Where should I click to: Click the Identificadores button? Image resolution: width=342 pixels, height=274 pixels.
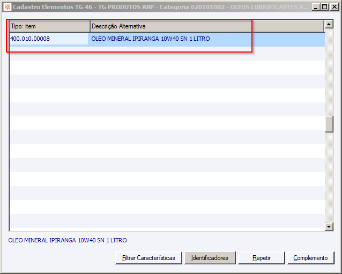[x=210, y=258]
